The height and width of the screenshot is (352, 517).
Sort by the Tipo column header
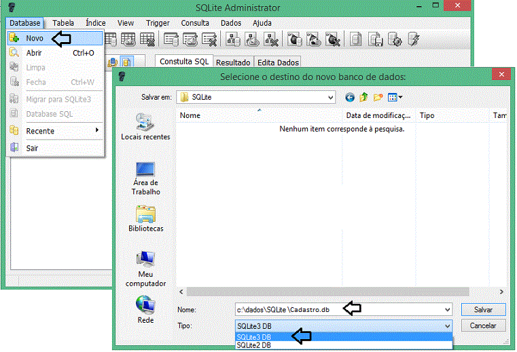pos(452,115)
